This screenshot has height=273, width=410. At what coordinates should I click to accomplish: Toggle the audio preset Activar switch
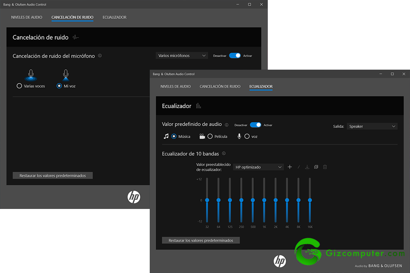point(255,125)
